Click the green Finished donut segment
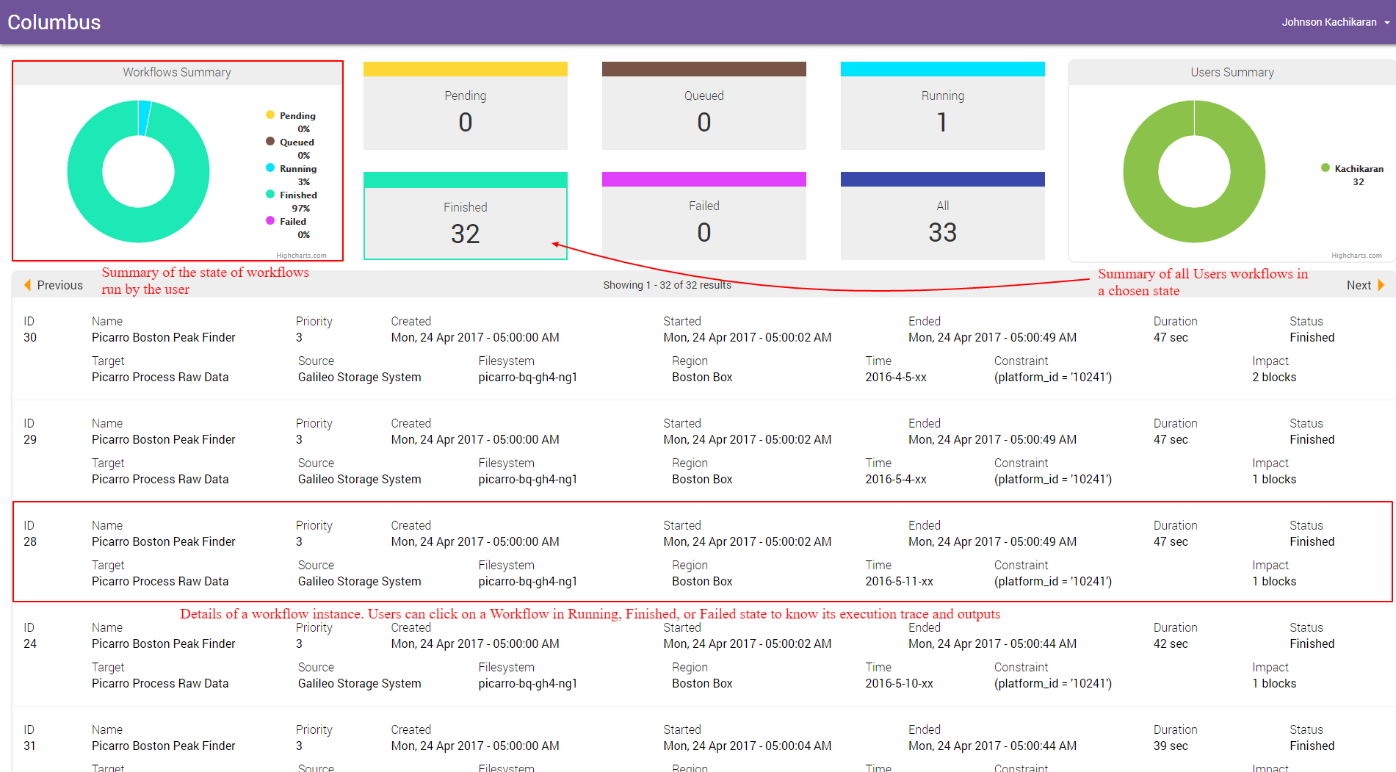Viewport: 1396px width, 772px height. [x=138, y=226]
